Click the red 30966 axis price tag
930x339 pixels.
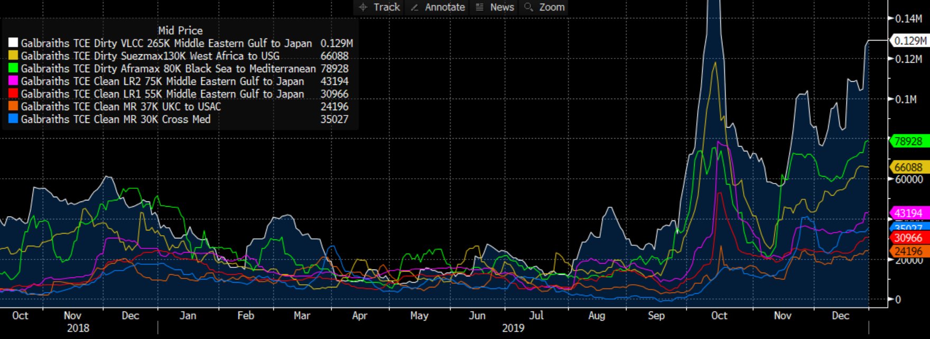908,238
